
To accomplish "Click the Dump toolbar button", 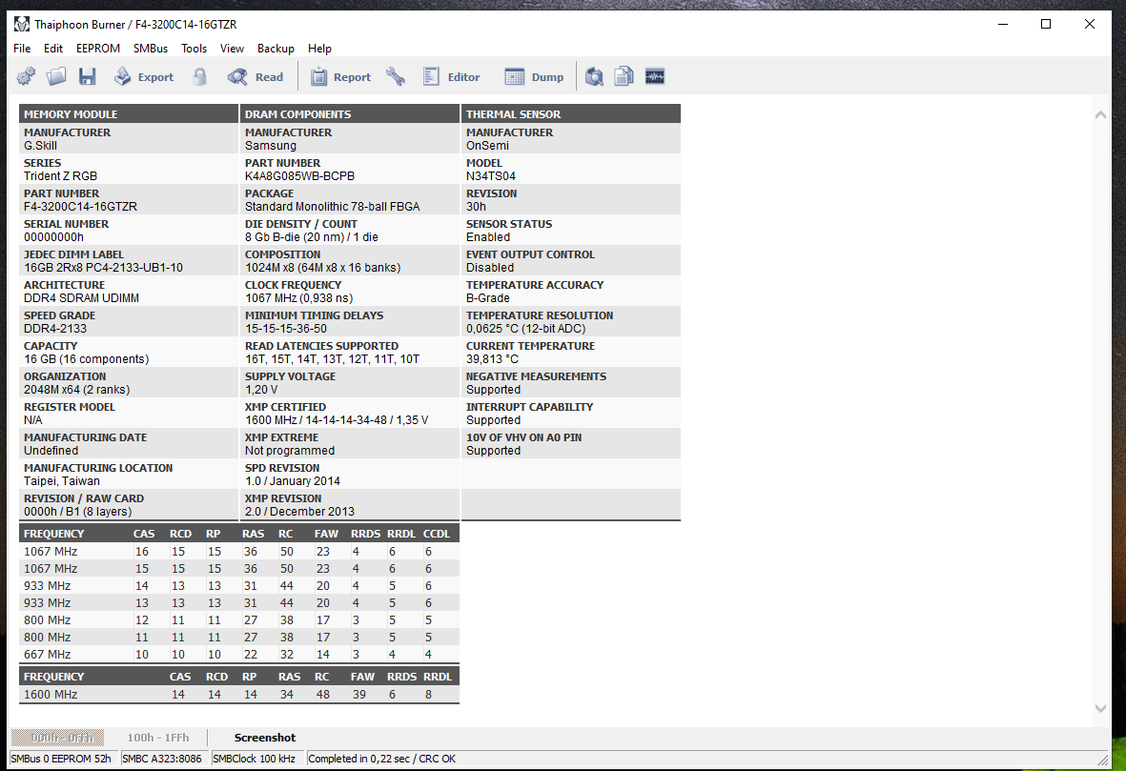I will point(534,77).
